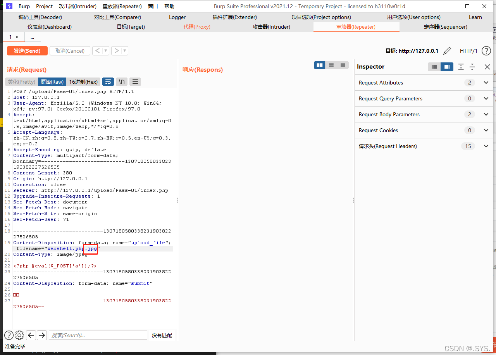Click the previous-match left arrow by search box
Screen dimensions: 496x355
point(31,335)
